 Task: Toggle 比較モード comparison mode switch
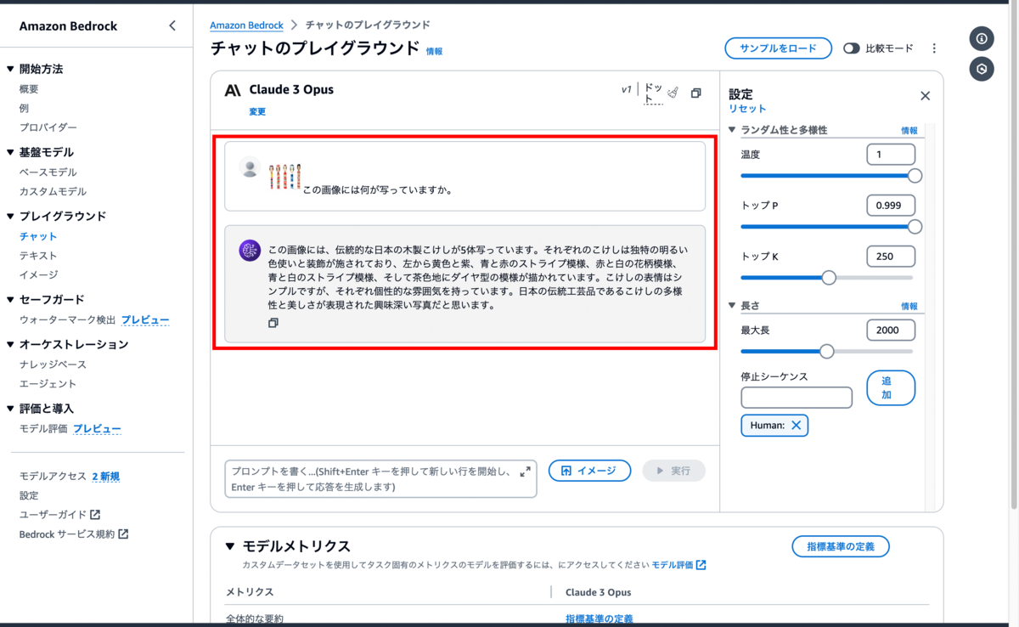tap(852, 48)
